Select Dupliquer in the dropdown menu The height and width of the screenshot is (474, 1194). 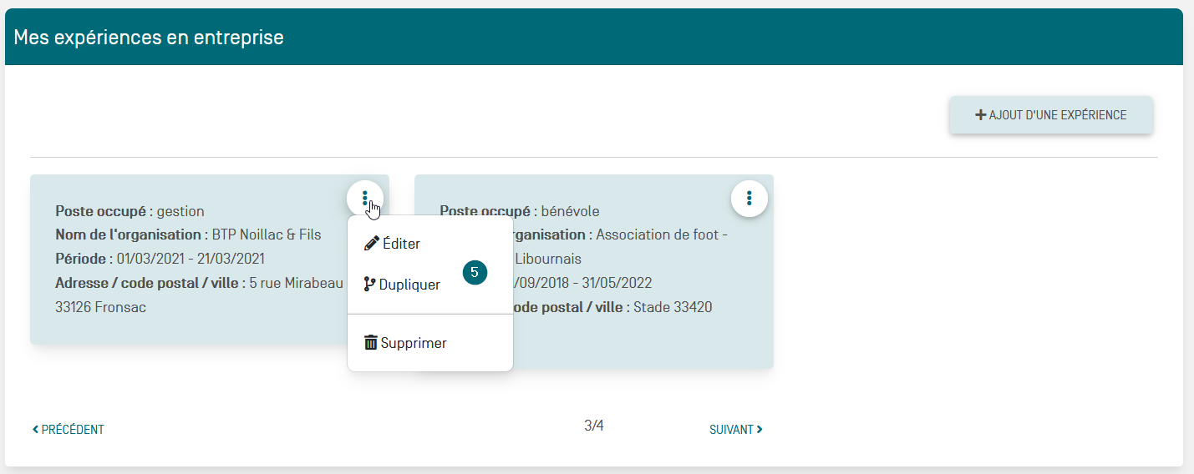click(409, 285)
